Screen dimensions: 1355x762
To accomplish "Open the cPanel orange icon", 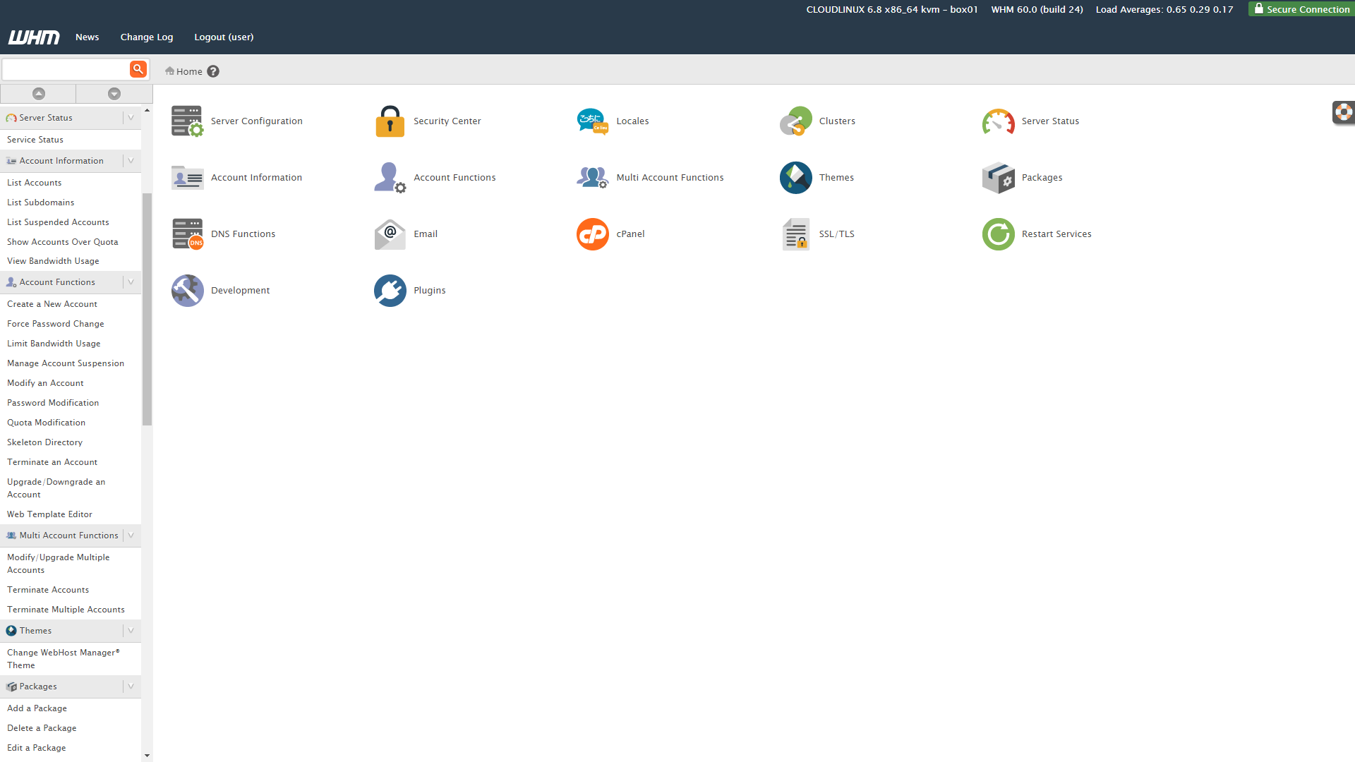I will tap(592, 234).
